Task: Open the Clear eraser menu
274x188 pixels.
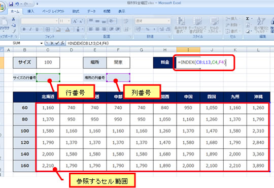Action: click(x=249, y=32)
